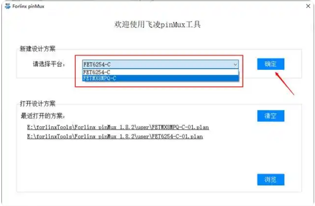Click the 请选择平台 label

pyautogui.click(x=49, y=64)
